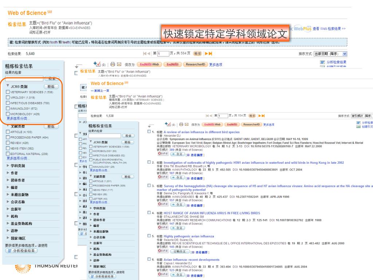This screenshot has width=373, height=280.
Task: Open 全文 full text for record 2
Action: point(177,178)
